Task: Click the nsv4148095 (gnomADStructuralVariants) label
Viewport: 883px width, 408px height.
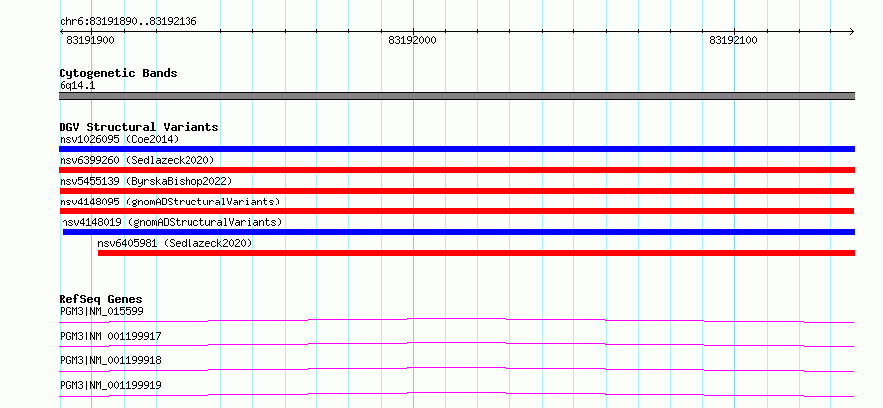Action: pos(170,202)
